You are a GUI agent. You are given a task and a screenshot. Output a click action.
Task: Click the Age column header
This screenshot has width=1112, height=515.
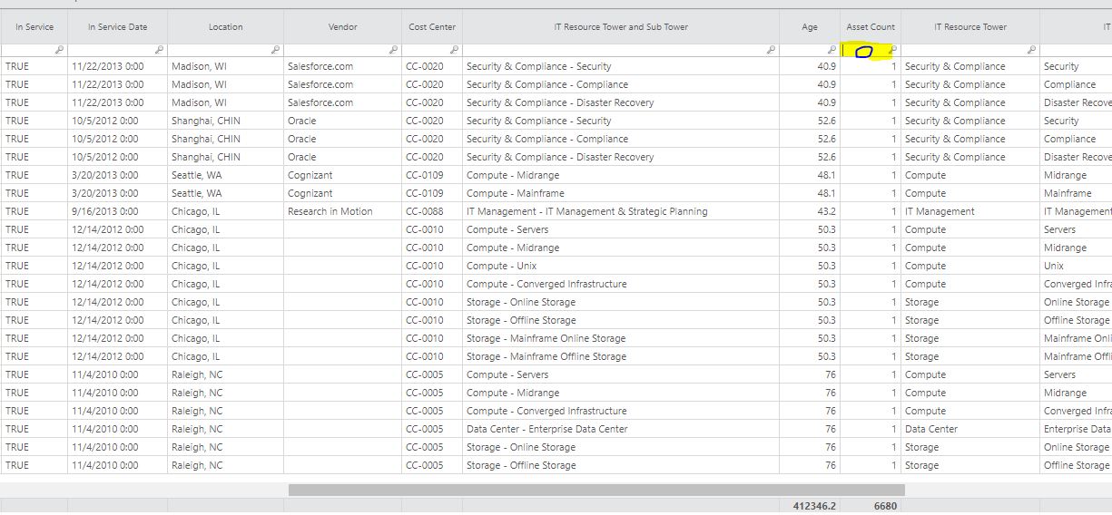click(x=810, y=27)
